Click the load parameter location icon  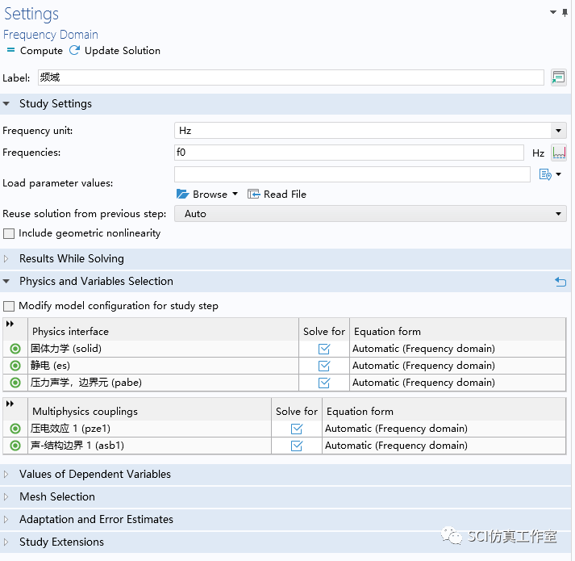pyautogui.click(x=545, y=174)
